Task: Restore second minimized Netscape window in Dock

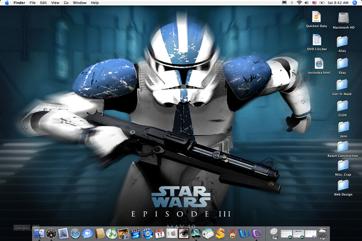Action: click(x=298, y=234)
